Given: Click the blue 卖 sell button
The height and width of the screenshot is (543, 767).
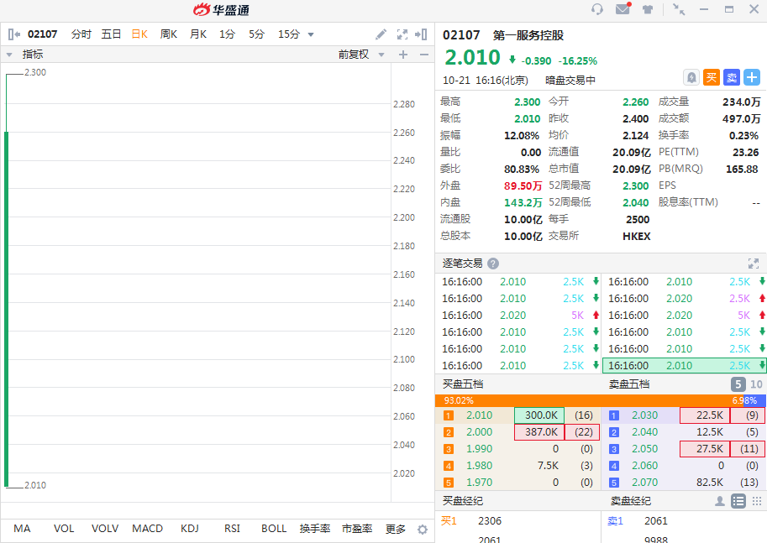Looking at the screenshot, I should (732, 77).
